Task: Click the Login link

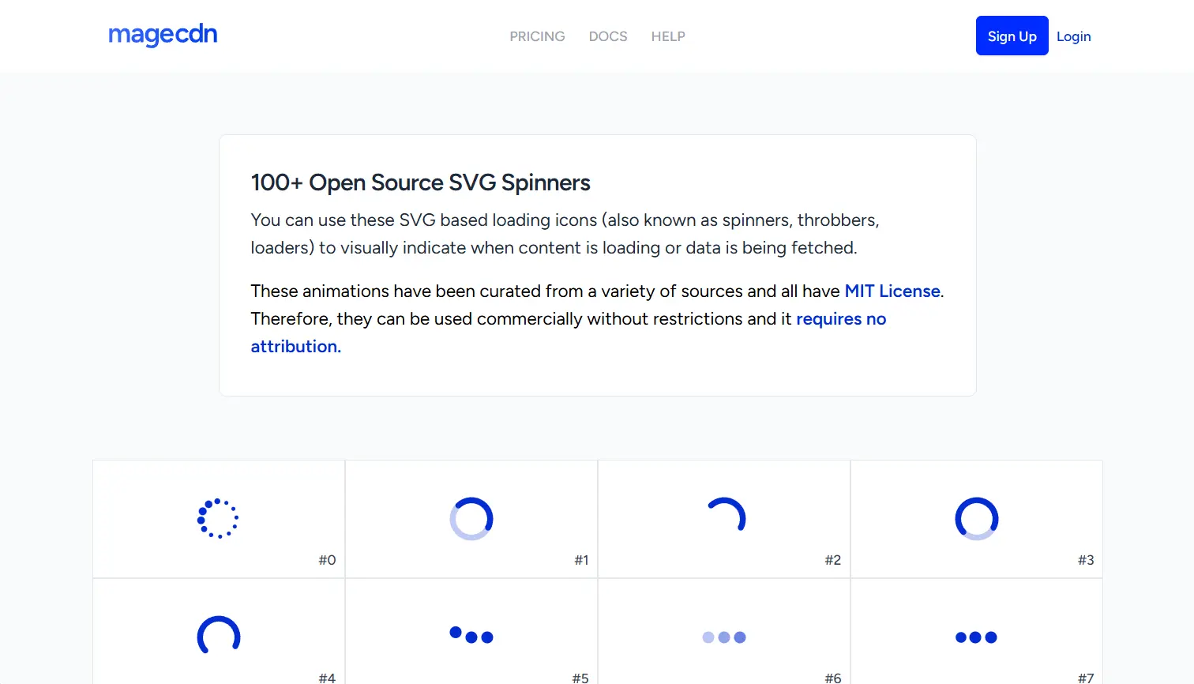Action: coord(1073,36)
